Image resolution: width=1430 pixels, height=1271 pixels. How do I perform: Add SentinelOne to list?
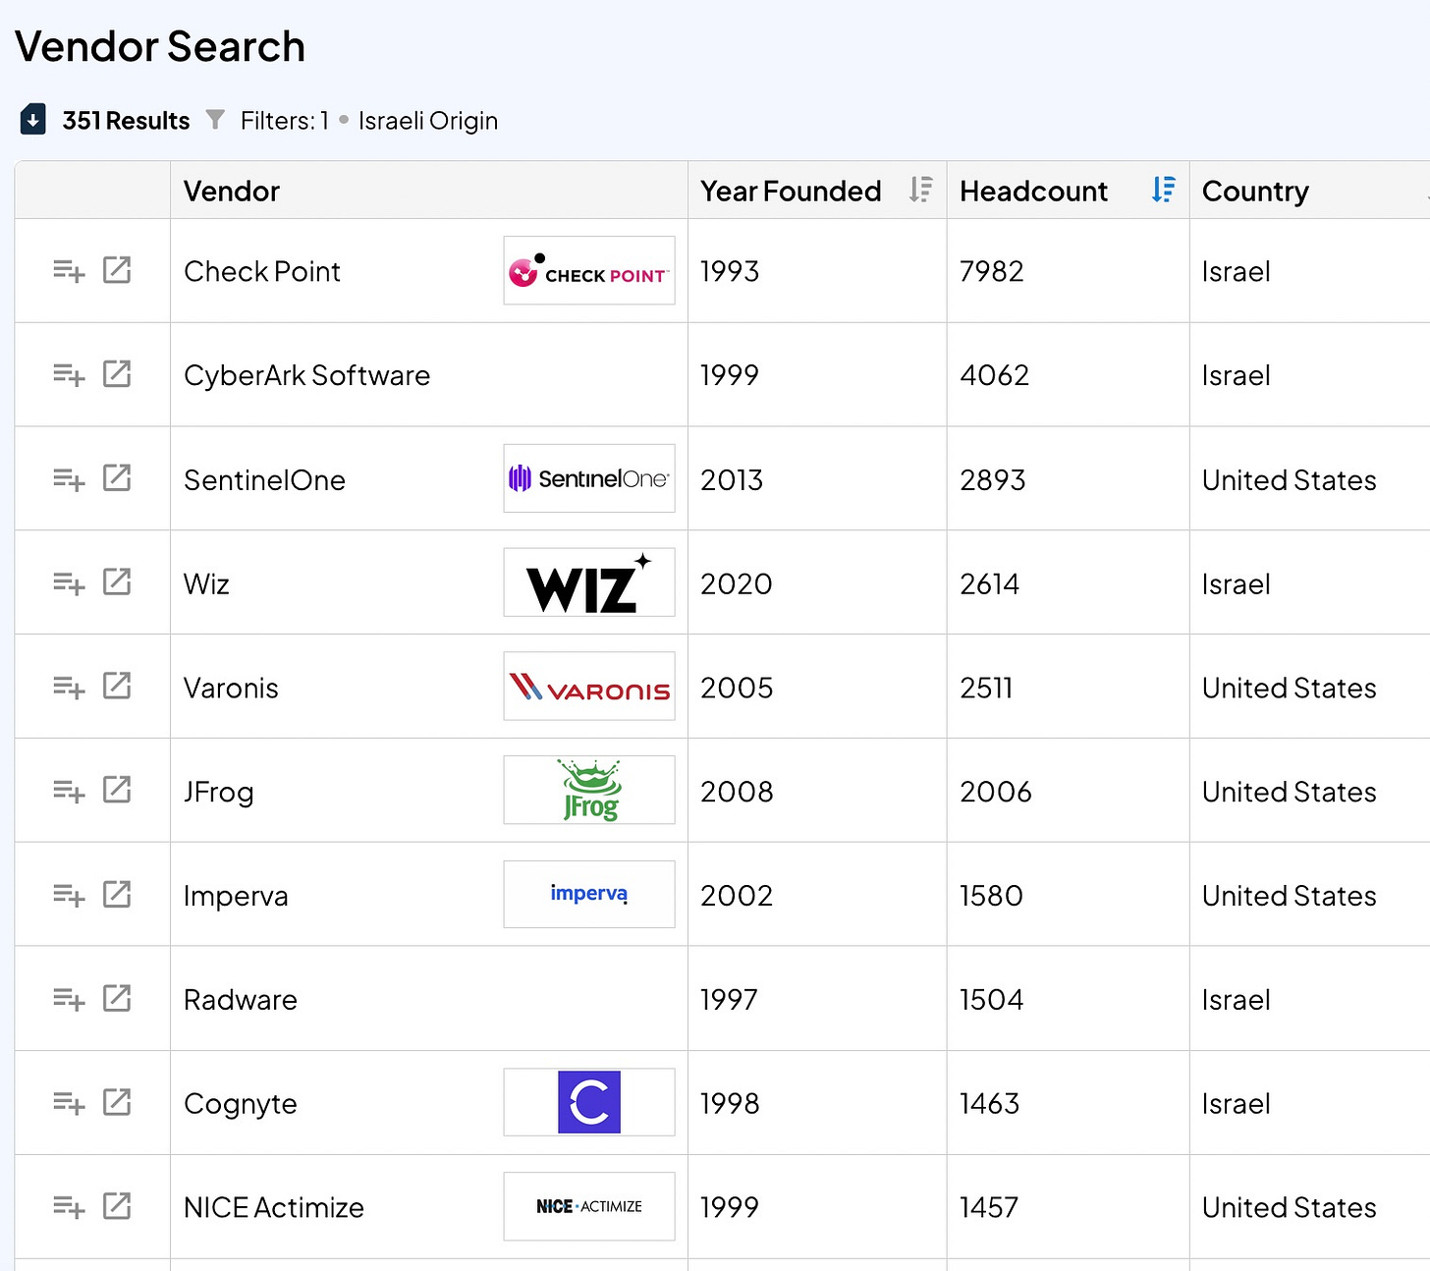pos(69,478)
